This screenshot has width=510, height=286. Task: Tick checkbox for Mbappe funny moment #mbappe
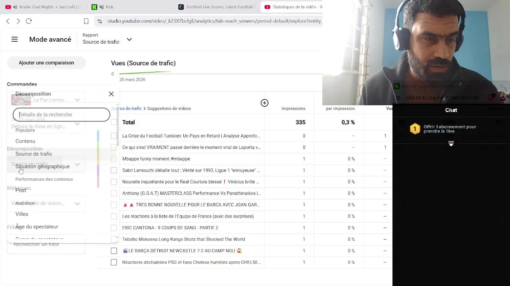coord(114,159)
